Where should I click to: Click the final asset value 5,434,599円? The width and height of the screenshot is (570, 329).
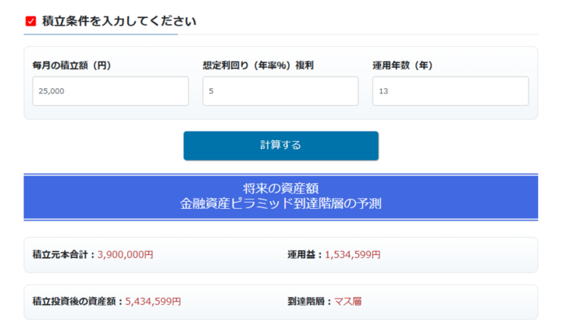tap(153, 302)
